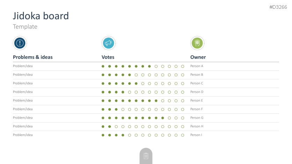Click the "Person I" owner label
292x164 pixels.
pyautogui.click(x=196, y=135)
